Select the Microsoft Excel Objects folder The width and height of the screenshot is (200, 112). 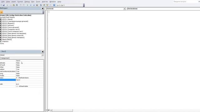pyautogui.click(x=7, y=17)
